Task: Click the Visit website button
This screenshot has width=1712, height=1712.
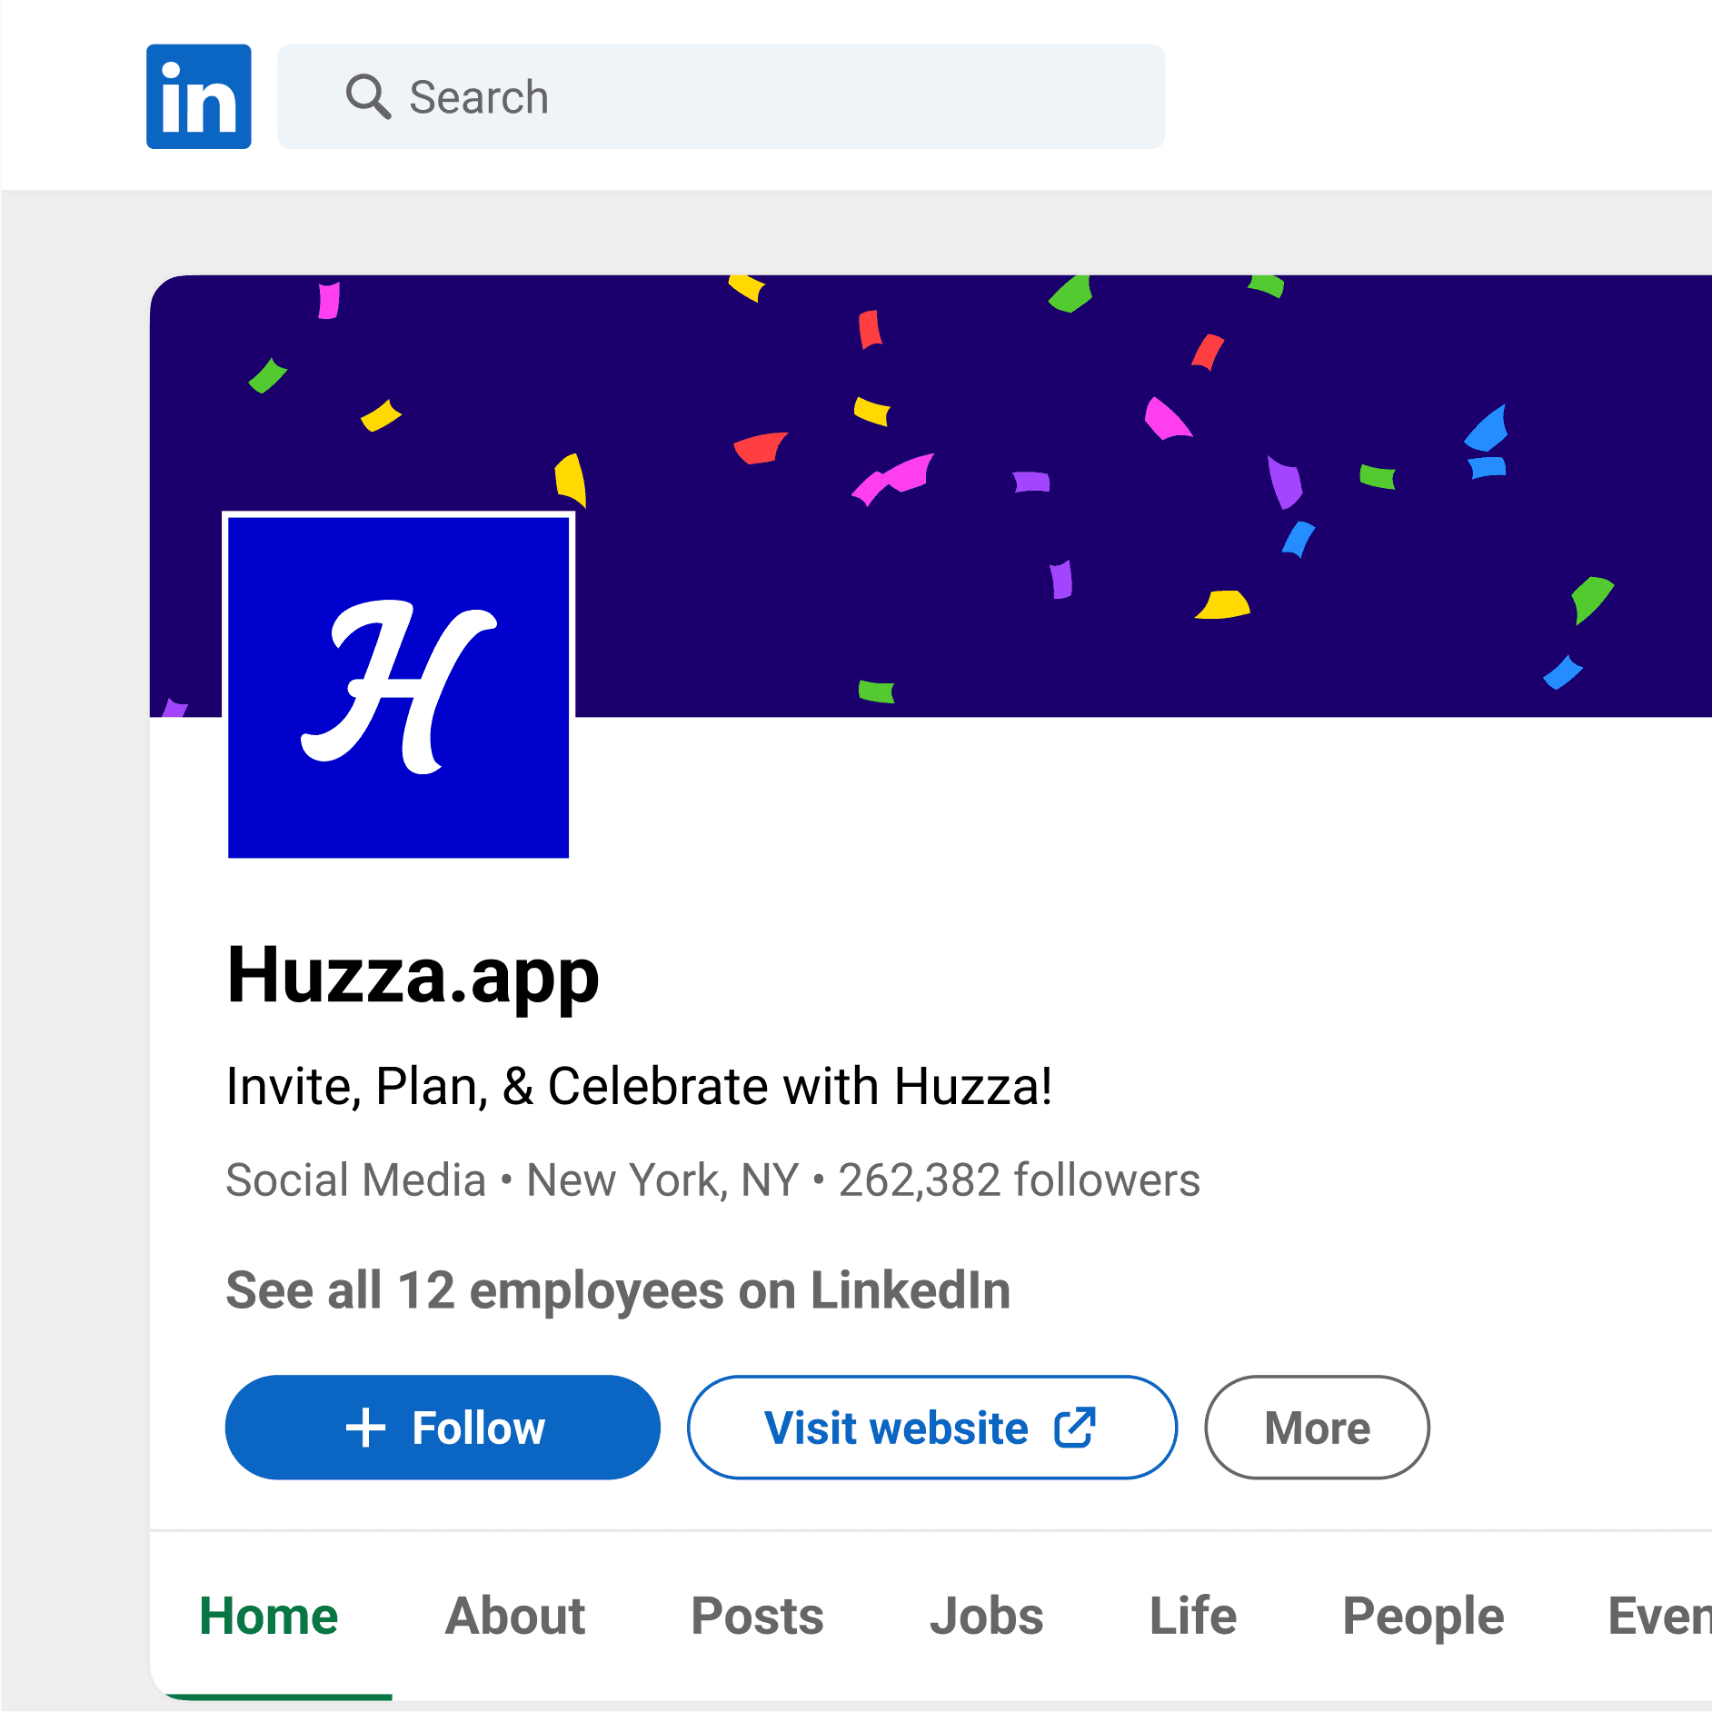Action: click(932, 1428)
